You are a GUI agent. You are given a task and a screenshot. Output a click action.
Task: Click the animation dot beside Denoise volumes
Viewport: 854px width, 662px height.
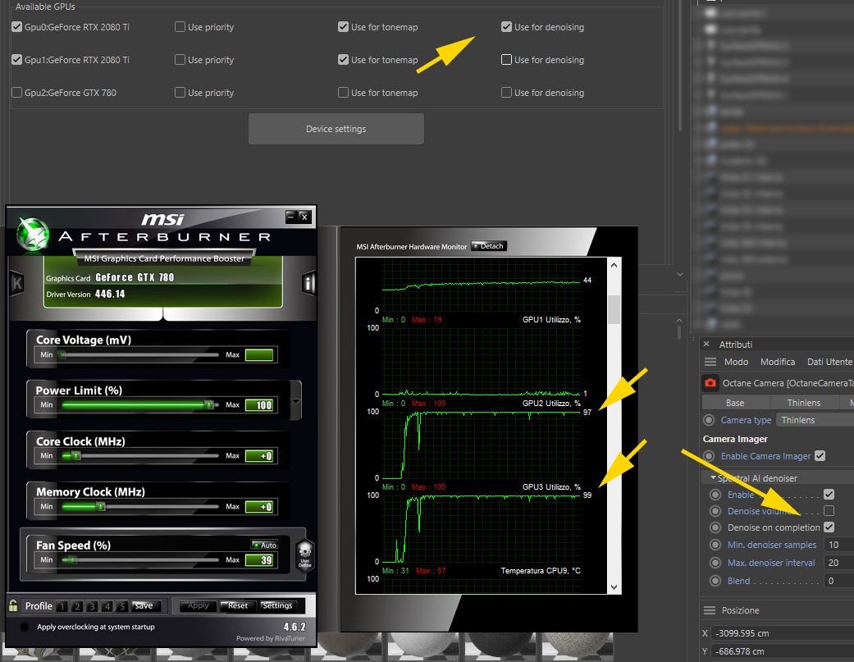coord(715,511)
